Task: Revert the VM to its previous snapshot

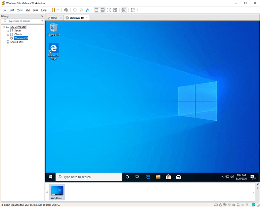Action: (81, 10)
